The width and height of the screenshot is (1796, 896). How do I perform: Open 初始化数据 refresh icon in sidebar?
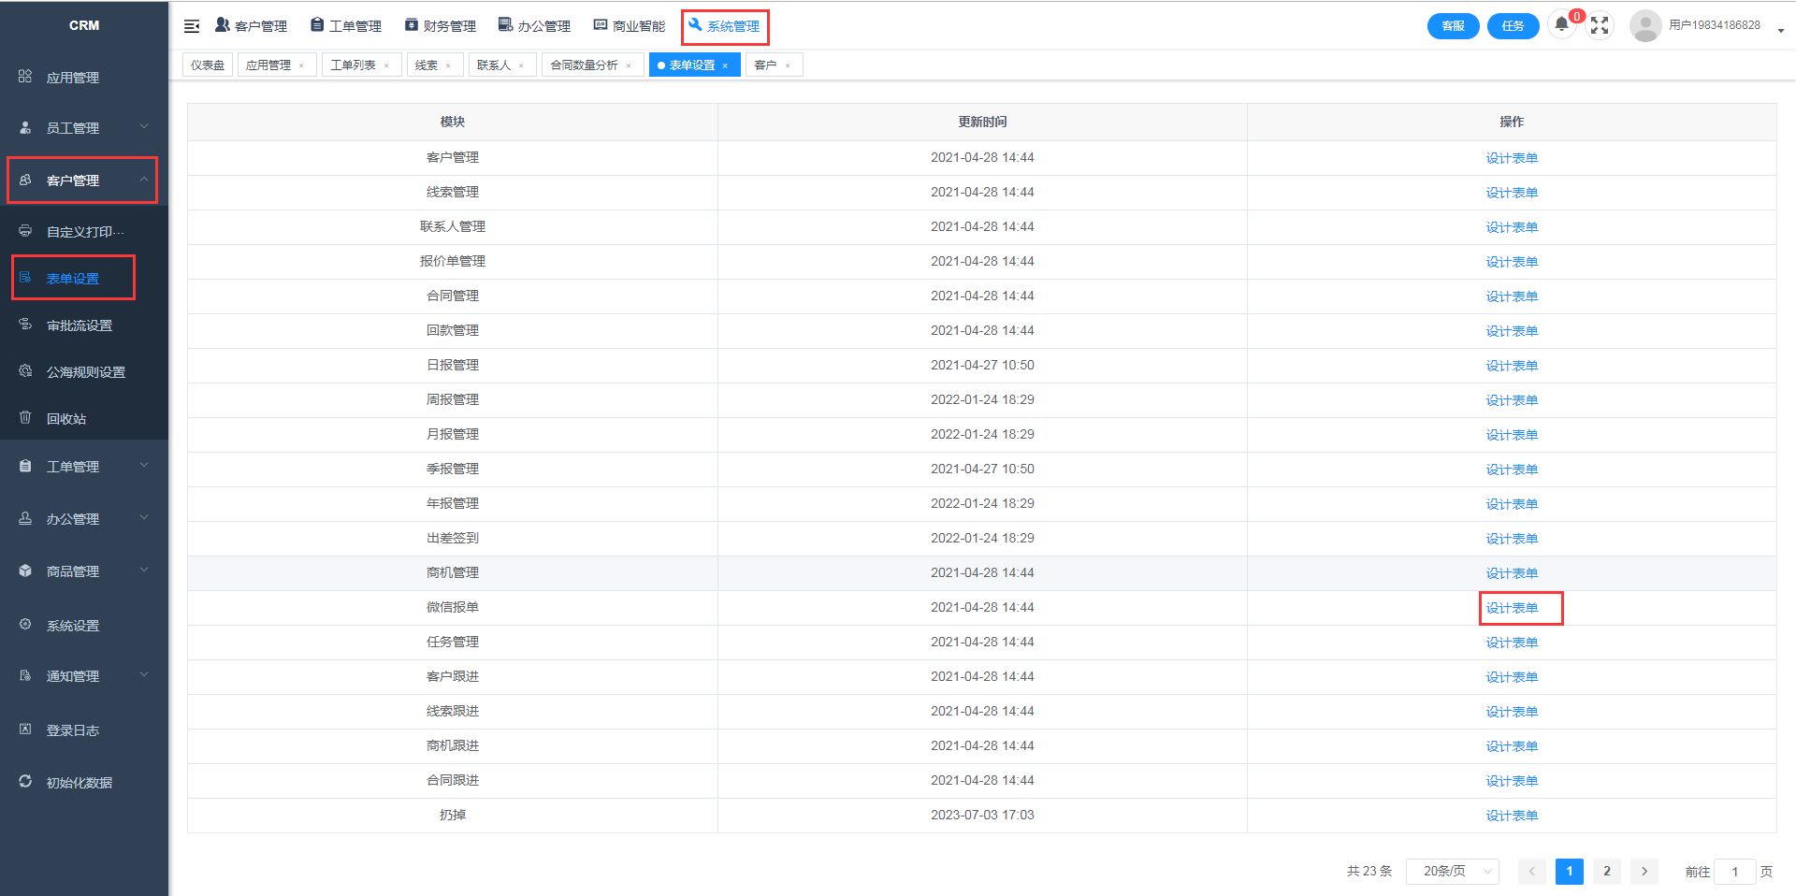(26, 782)
